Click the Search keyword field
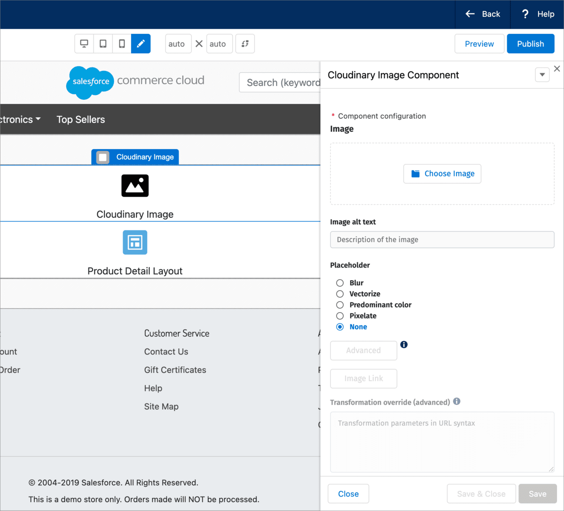Screen dimensions: 564x511 pos(280,82)
